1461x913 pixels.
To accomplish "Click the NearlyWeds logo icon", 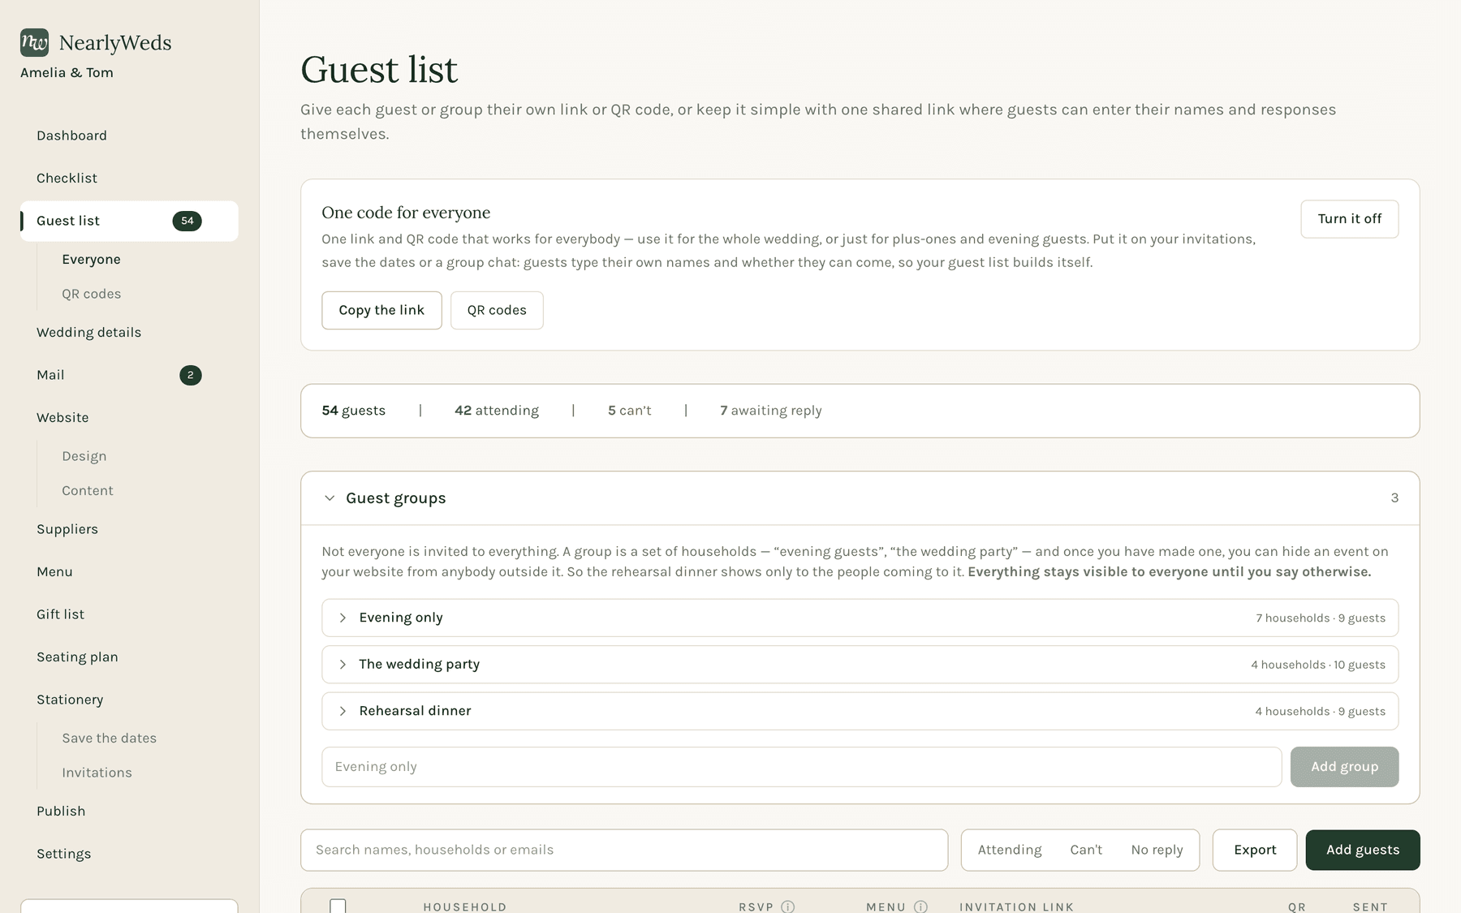I will (x=34, y=42).
